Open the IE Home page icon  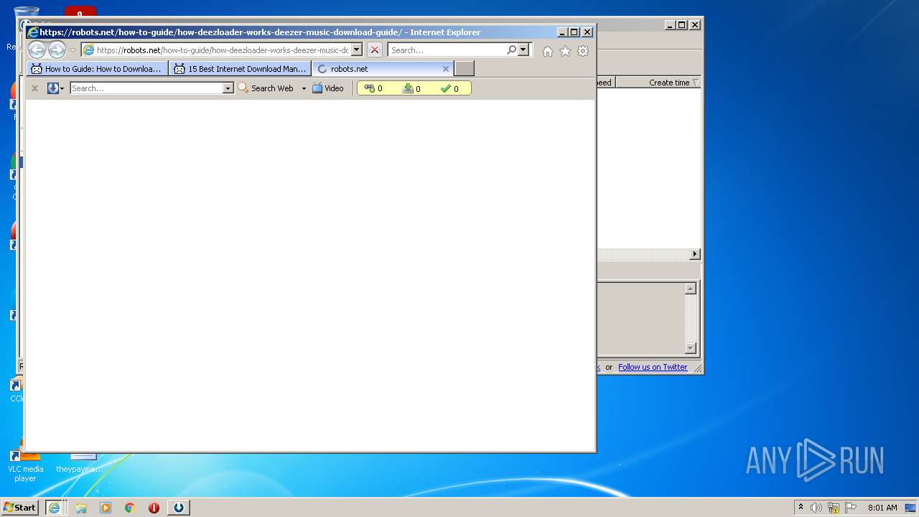548,51
